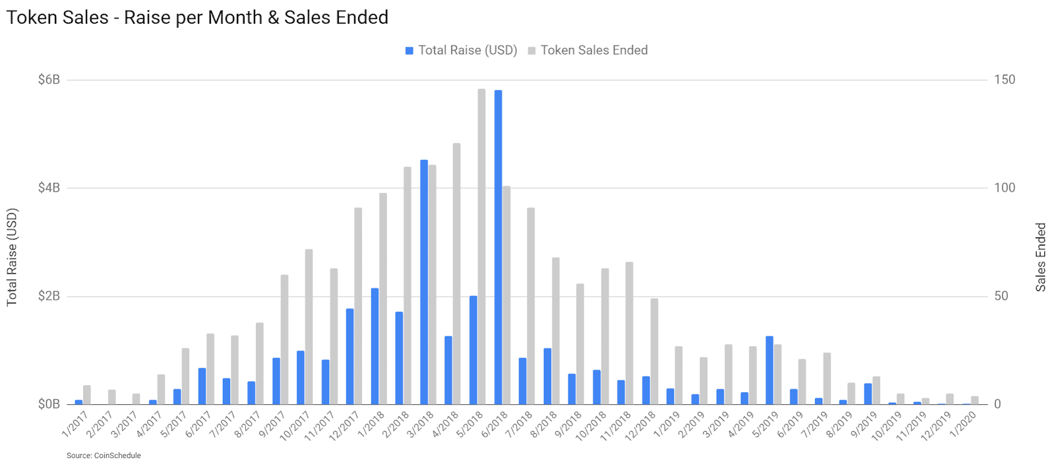
Task: Select the gray bar for 4/2018
Action: tap(456, 273)
